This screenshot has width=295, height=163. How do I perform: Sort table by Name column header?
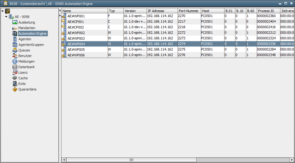85,11
